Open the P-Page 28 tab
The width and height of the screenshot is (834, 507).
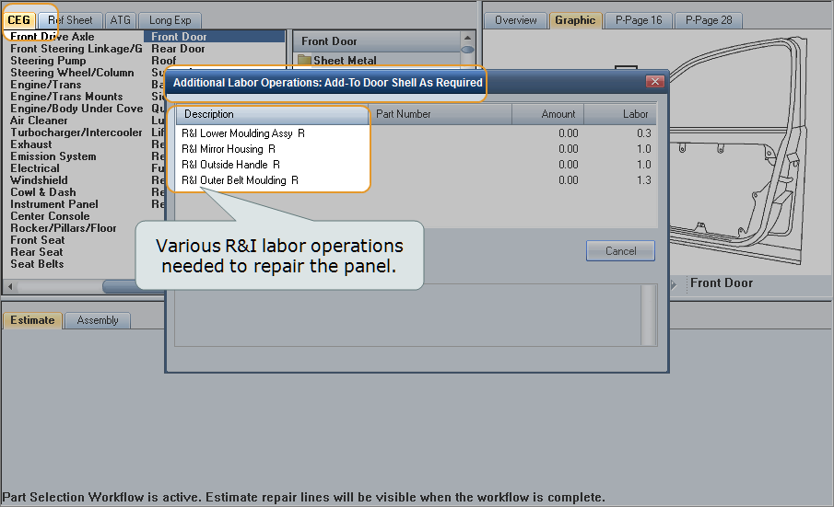pos(708,20)
